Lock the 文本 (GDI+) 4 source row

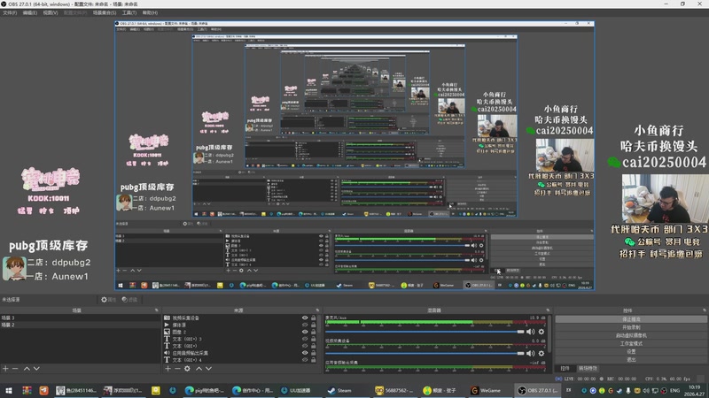314,360
